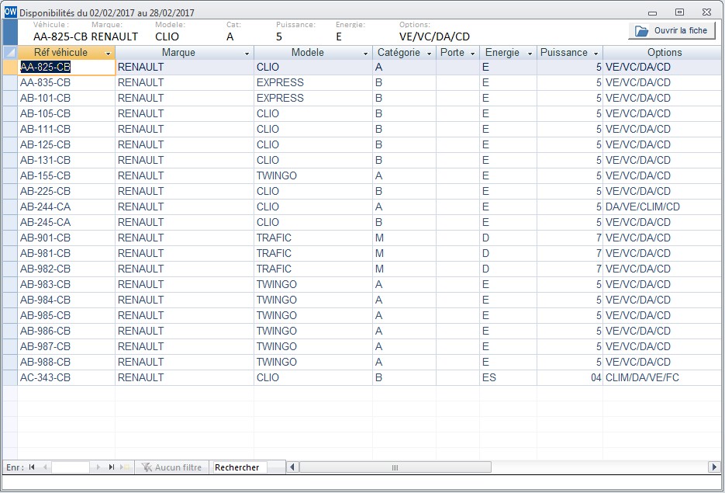Click the DA/VE/CLIM/CD options cell
Image resolution: width=725 pixels, height=493 pixels.
click(x=664, y=207)
